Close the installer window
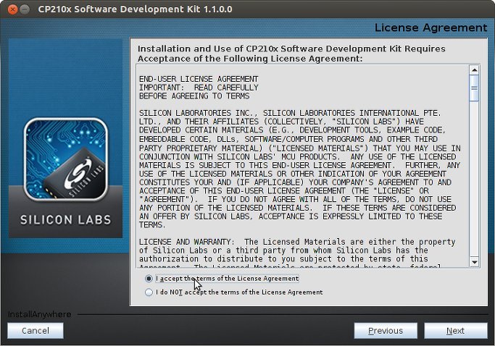Screen dimensions: 495x346 12,9
